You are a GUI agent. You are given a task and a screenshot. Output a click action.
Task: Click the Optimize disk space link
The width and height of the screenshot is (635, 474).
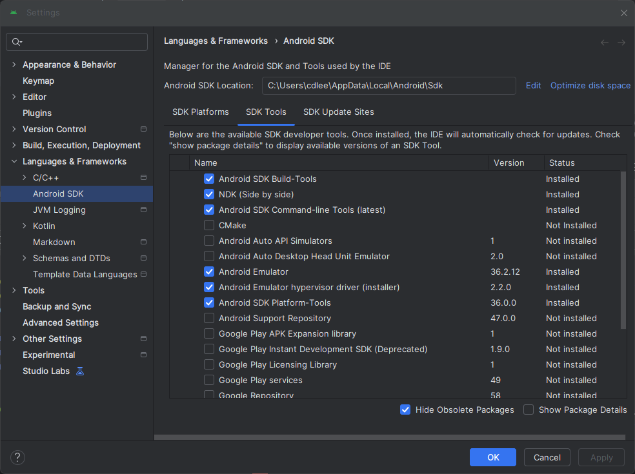click(590, 86)
